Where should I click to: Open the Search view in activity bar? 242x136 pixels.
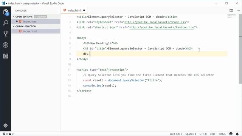click(6, 23)
